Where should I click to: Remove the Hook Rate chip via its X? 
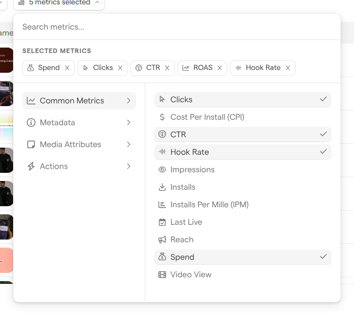[287, 68]
